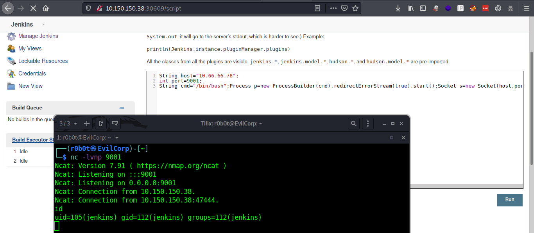Open Tilix search magnifier button

(354, 124)
